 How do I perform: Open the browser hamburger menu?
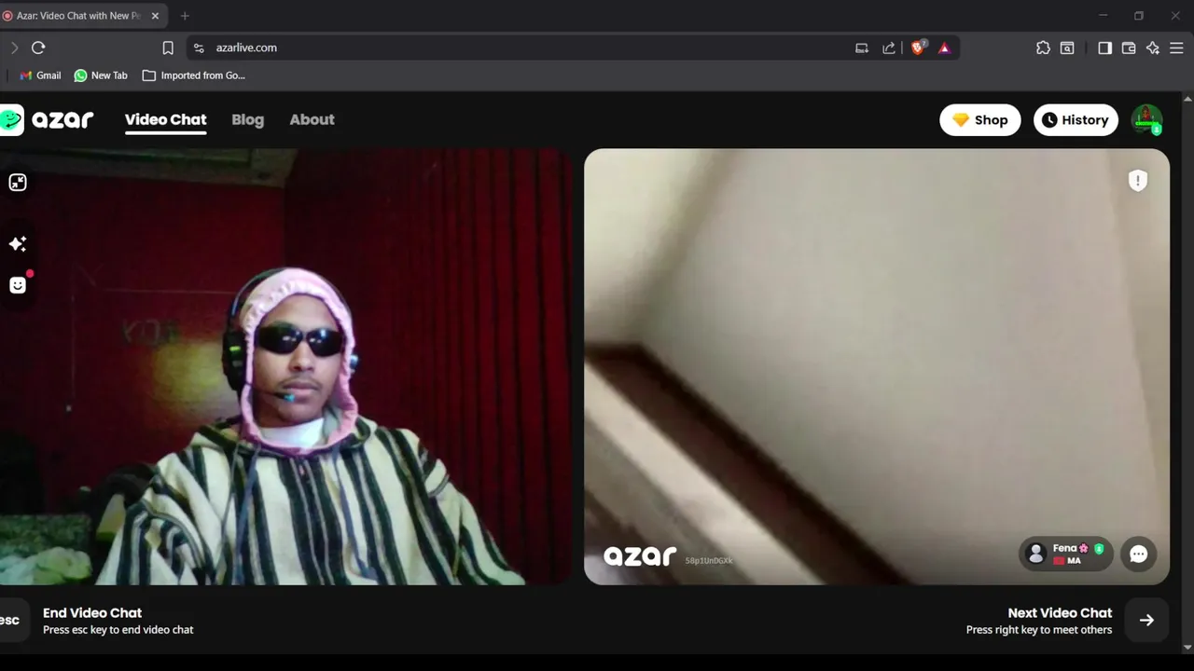(1177, 48)
